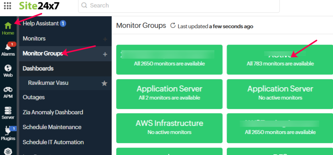Open Application Server tile with 2 monitors
Screen dimensions: 333x155
click(169, 94)
